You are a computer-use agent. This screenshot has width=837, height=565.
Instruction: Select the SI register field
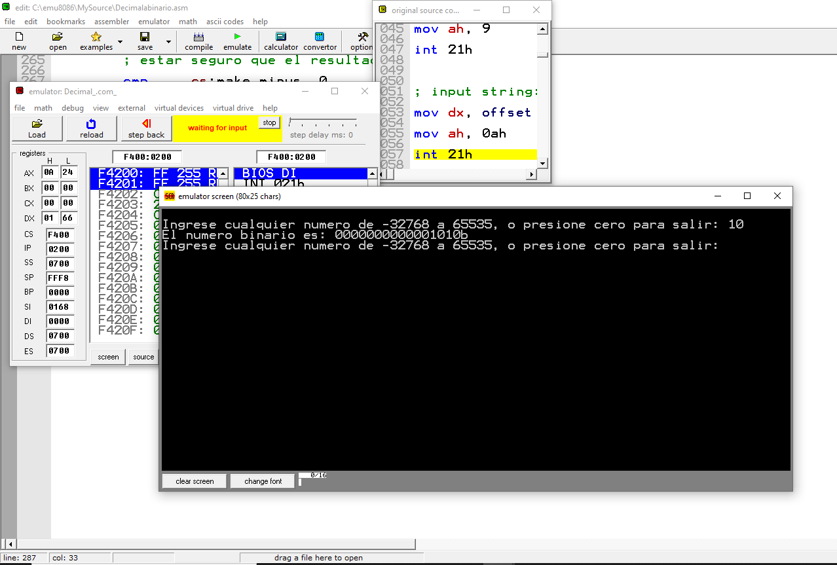coord(60,307)
